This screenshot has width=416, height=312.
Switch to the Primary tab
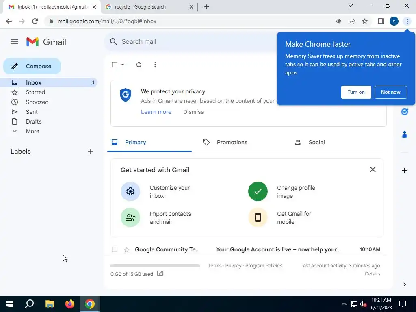pos(149,142)
